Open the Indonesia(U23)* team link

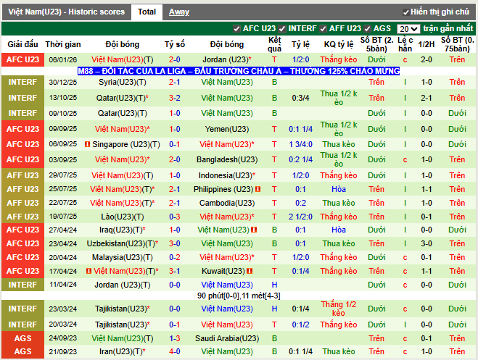[227, 175]
